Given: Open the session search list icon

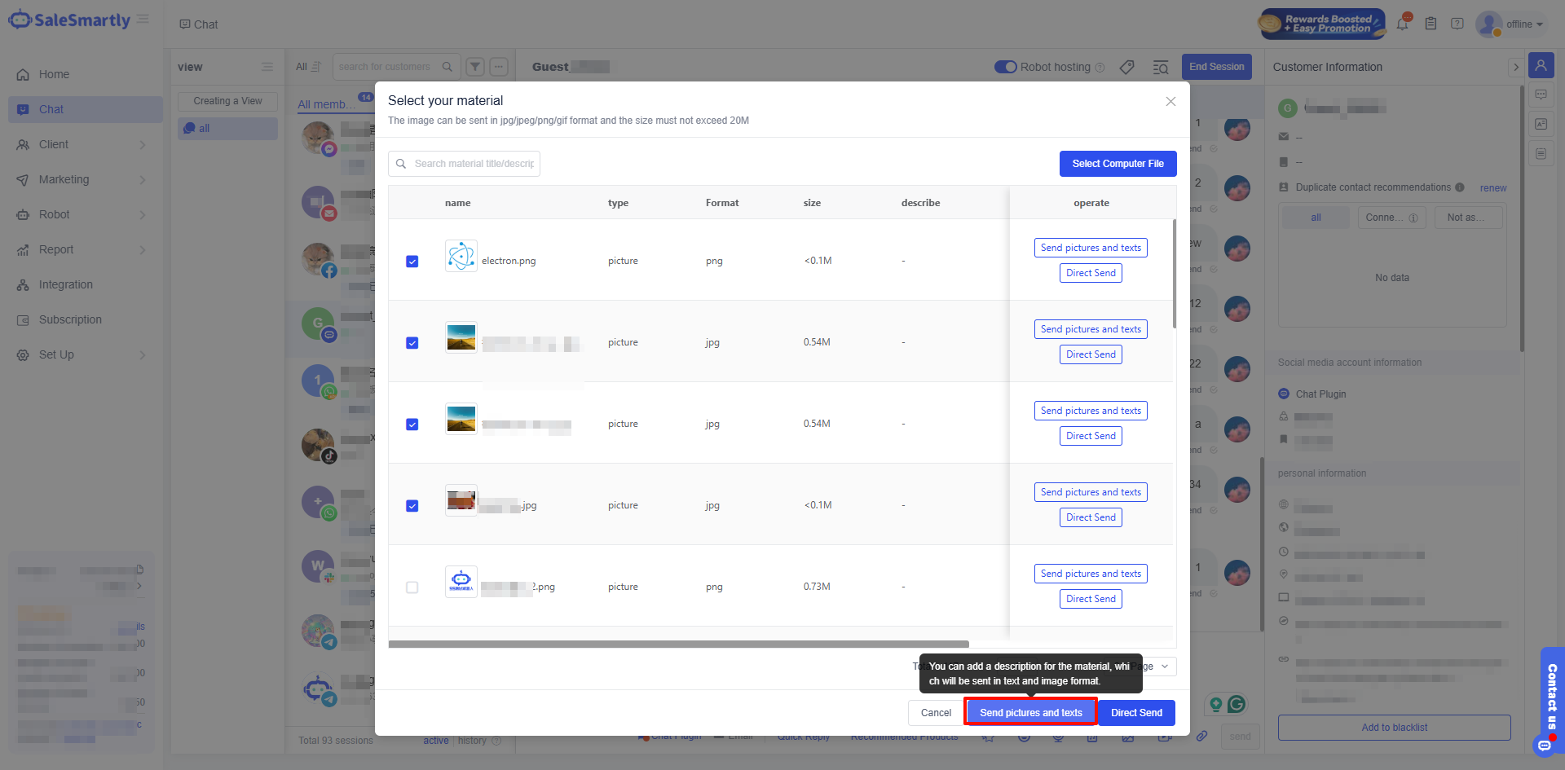Looking at the screenshot, I should tap(1160, 67).
